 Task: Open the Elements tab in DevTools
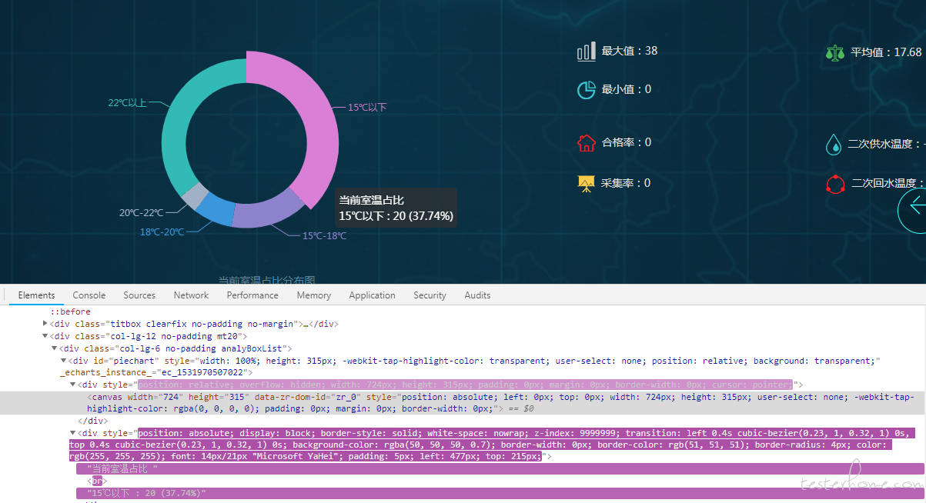pyautogui.click(x=36, y=295)
